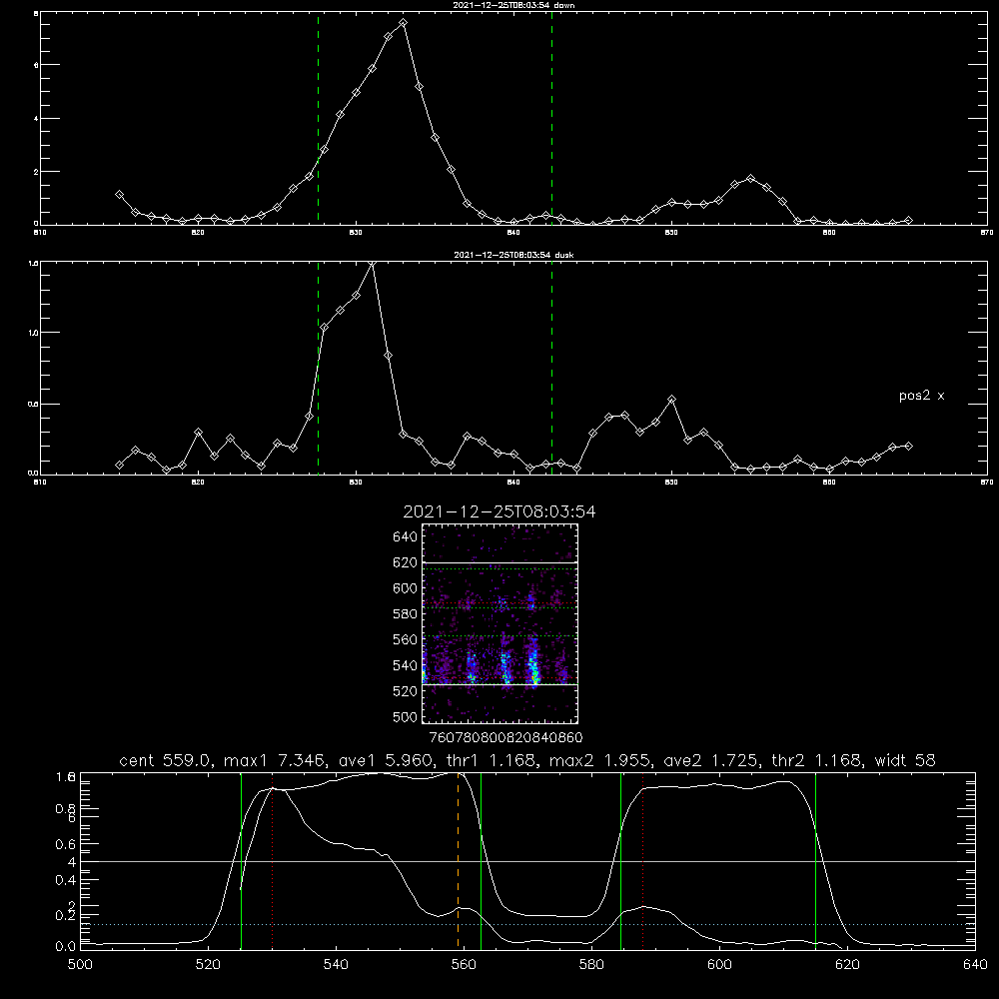Click the "600" tick label on bottom plot x-axis

click(x=719, y=965)
